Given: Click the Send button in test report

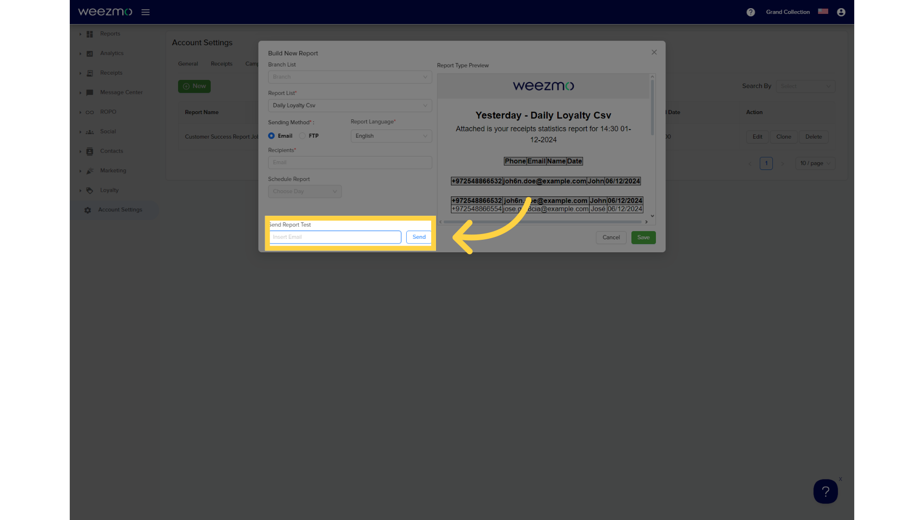Looking at the screenshot, I should 419,237.
